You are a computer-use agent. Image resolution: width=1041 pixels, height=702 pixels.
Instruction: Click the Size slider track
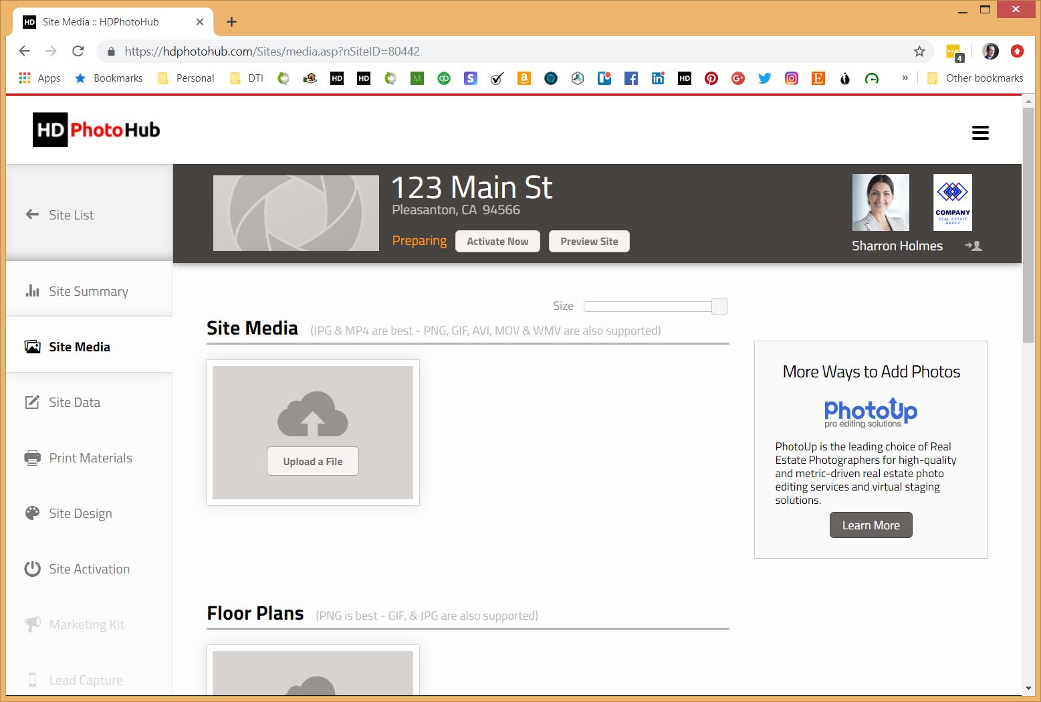click(647, 306)
